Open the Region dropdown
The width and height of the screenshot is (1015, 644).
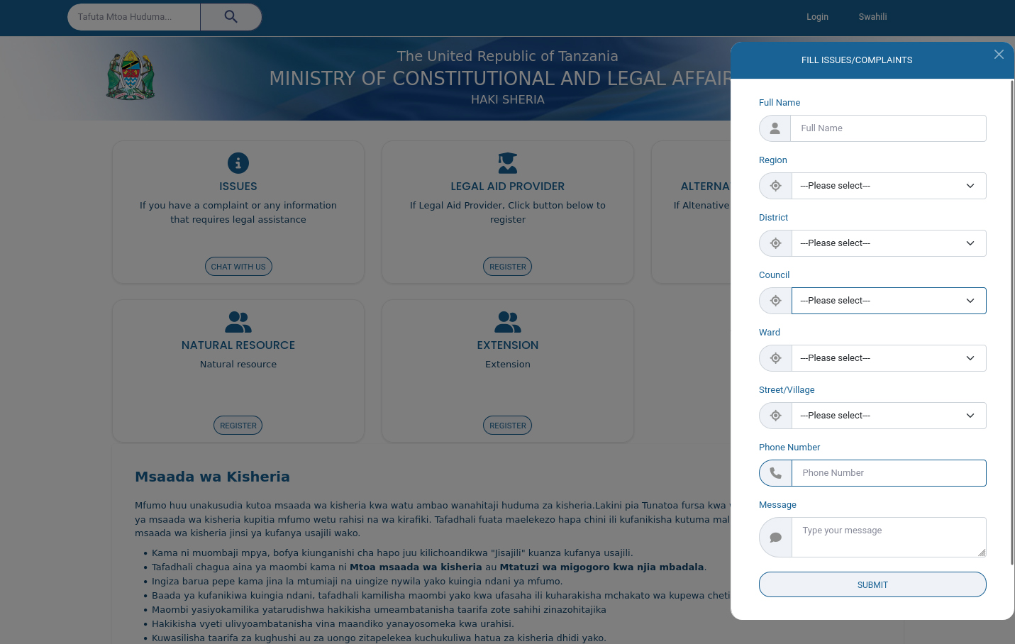888,186
